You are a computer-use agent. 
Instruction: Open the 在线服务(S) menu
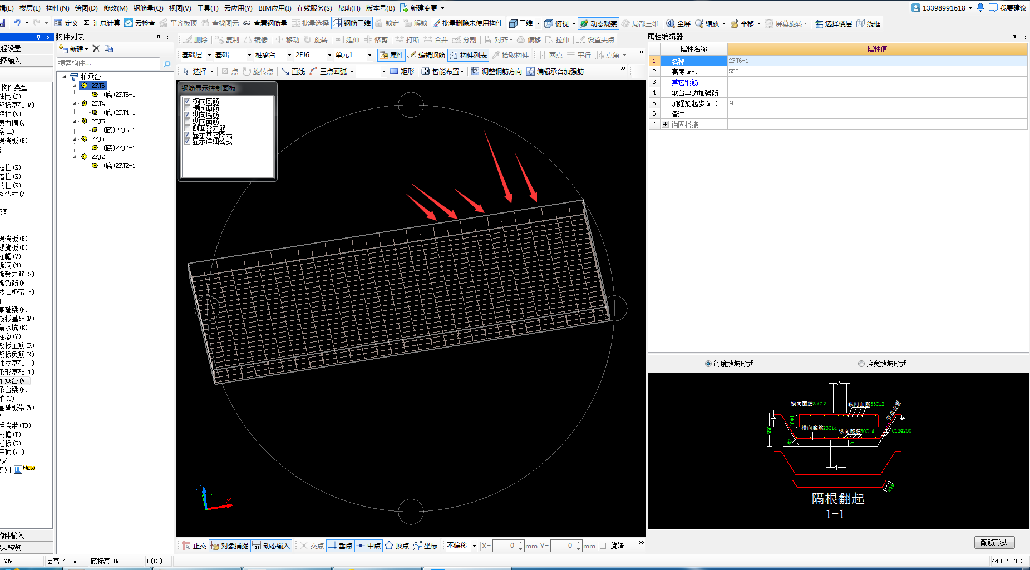point(314,8)
